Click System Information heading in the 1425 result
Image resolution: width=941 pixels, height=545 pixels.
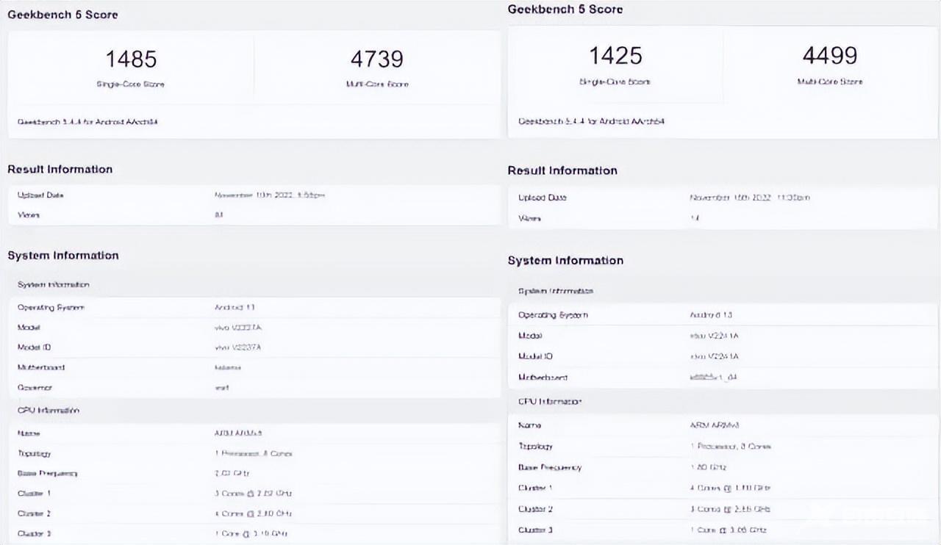click(x=565, y=261)
